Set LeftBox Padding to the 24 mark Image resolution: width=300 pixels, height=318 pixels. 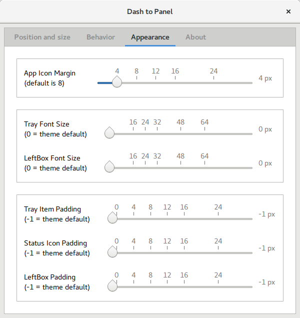click(x=218, y=286)
